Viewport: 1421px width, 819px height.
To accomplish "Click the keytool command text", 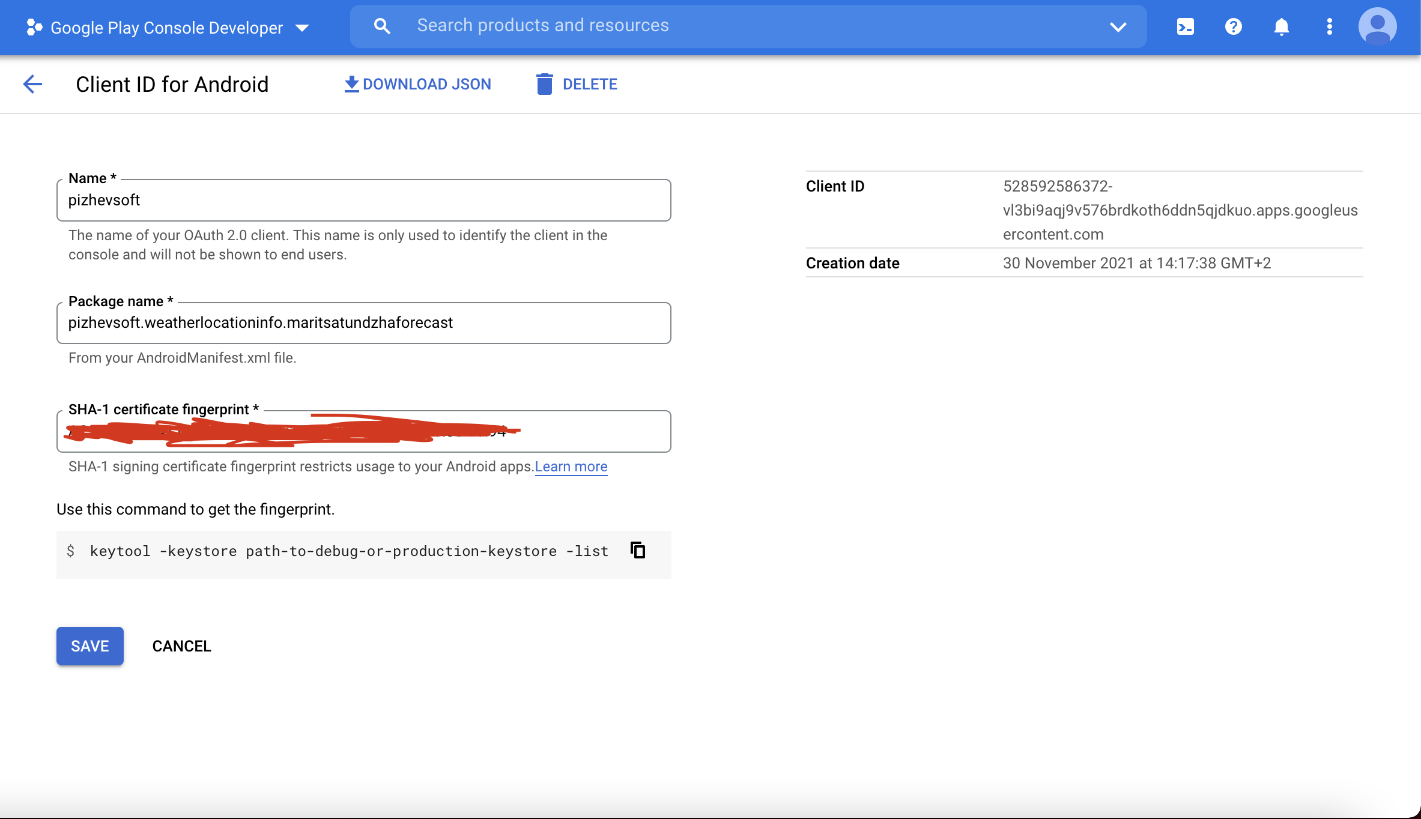I will [x=349, y=551].
